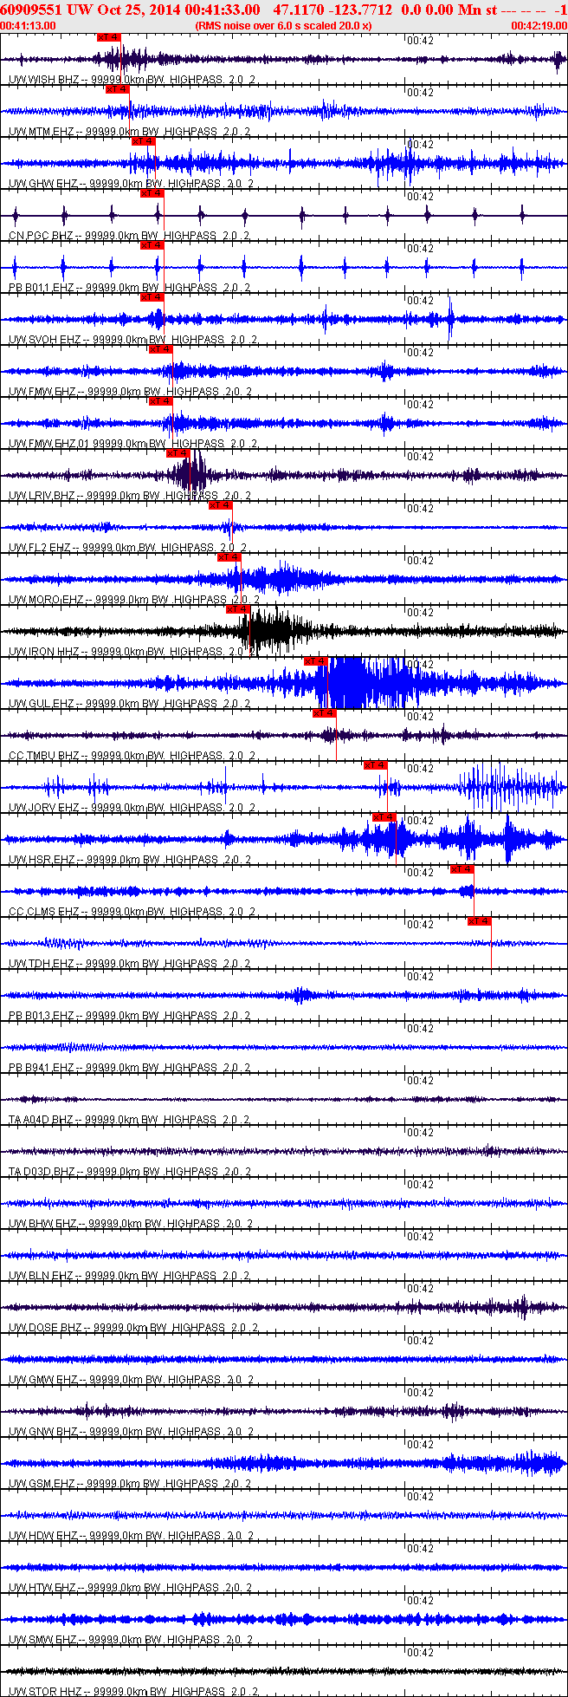
Task: Click the UW.GSM EHZ station label
Action: (130, 1484)
